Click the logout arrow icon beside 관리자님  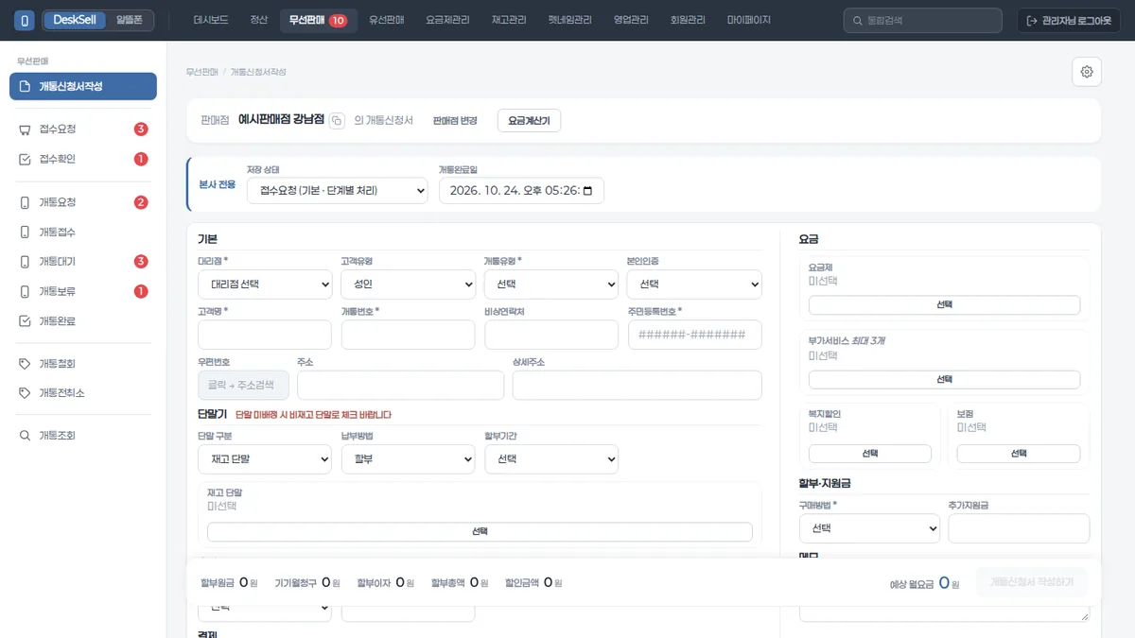[x=1033, y=21]
